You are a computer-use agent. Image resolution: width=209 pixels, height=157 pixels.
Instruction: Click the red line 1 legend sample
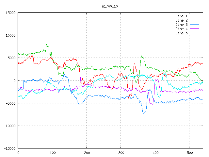[x=195, y=16]
